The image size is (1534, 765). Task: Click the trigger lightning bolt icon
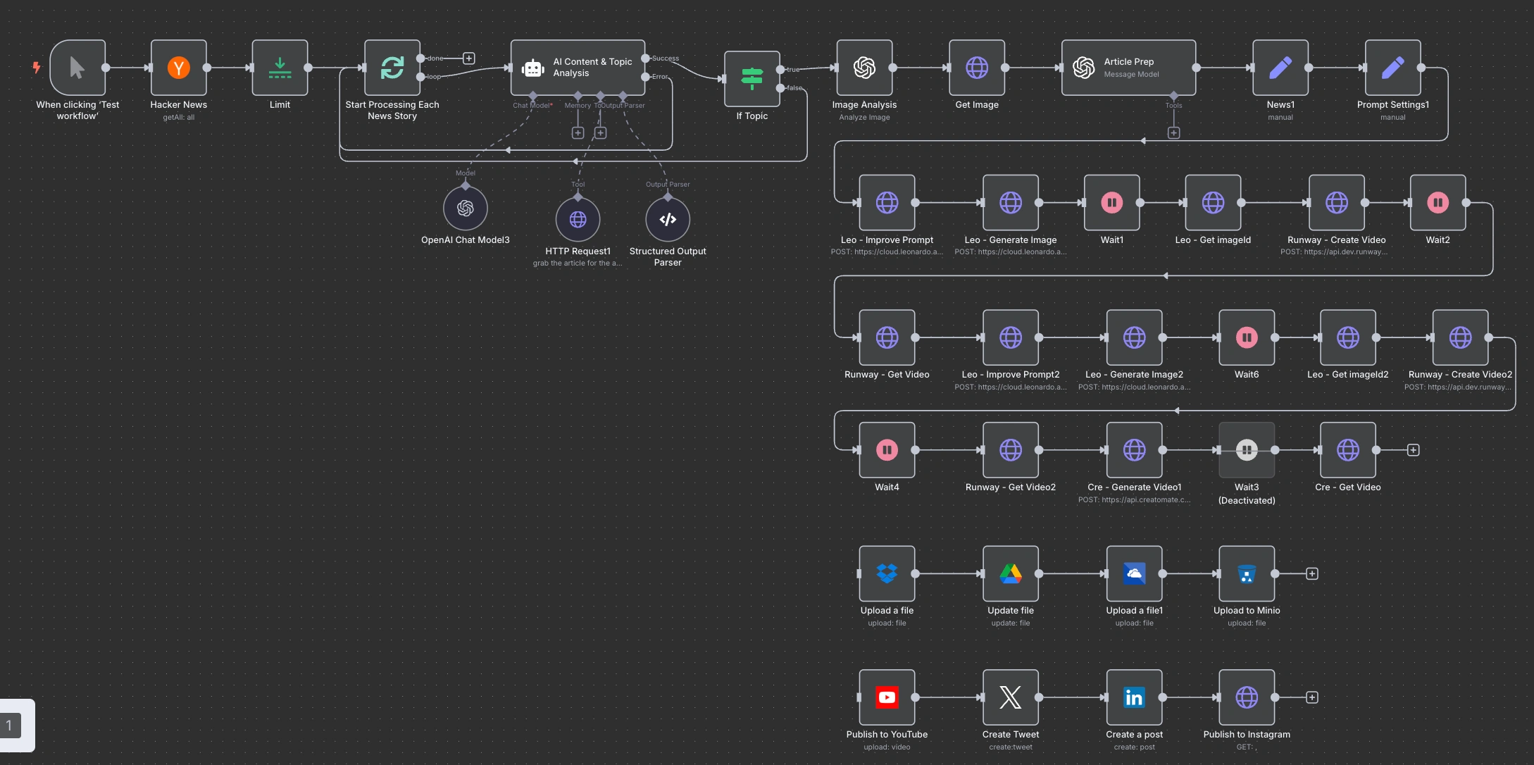click(36, 68)
